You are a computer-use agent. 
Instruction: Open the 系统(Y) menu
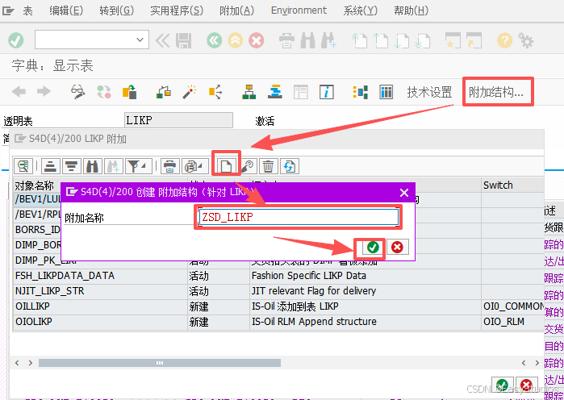[x=361, y=10]
